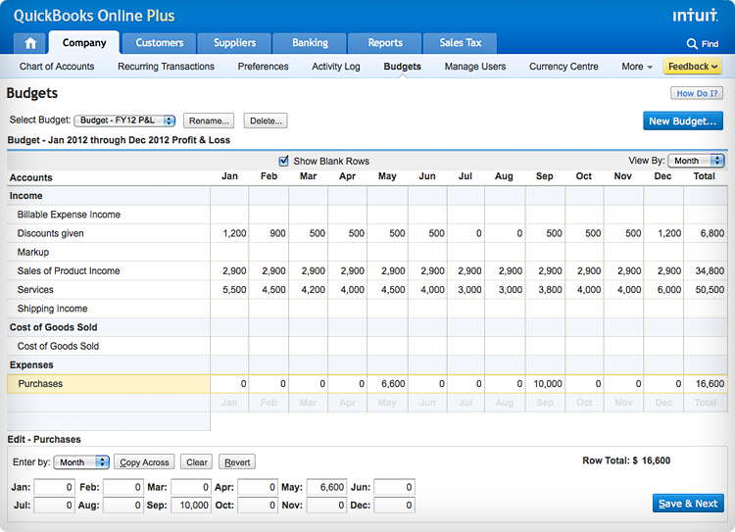Click the Jan input field
The height and width of the screenshot is (532, 735).
[54, 487]
